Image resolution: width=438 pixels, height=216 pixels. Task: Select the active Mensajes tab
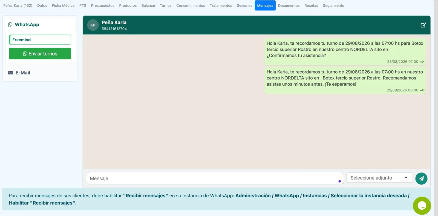click(x=265, y=5)
